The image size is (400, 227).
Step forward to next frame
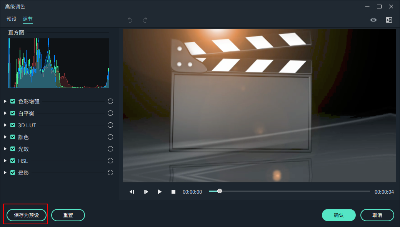[x=146, y=192]
